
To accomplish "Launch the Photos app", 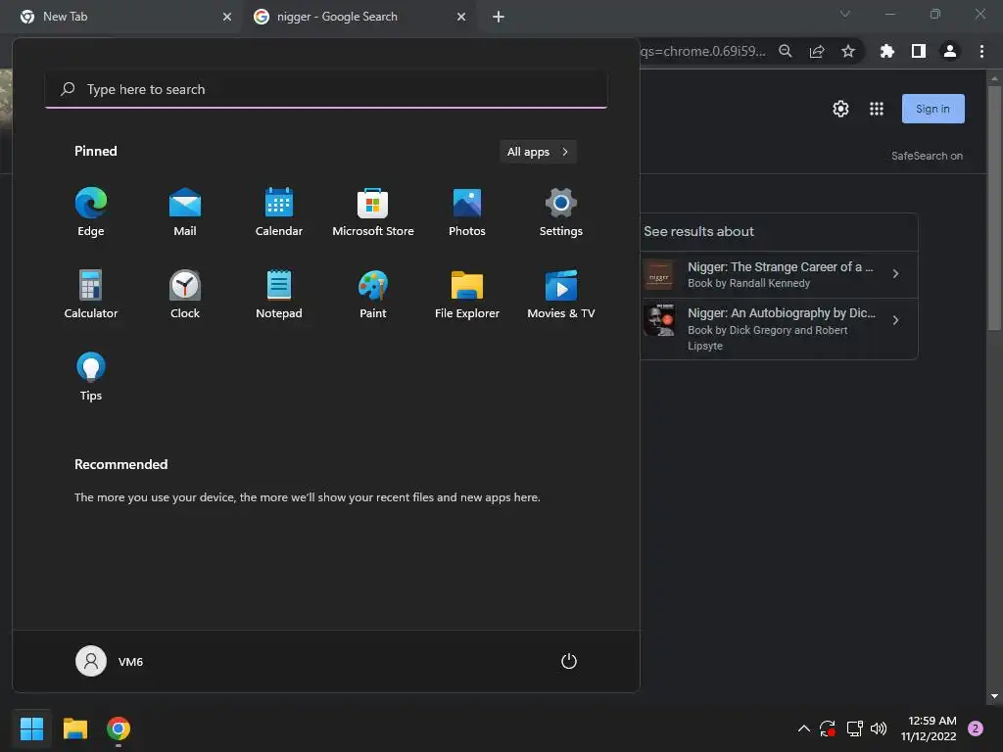I will click(467, 212).
